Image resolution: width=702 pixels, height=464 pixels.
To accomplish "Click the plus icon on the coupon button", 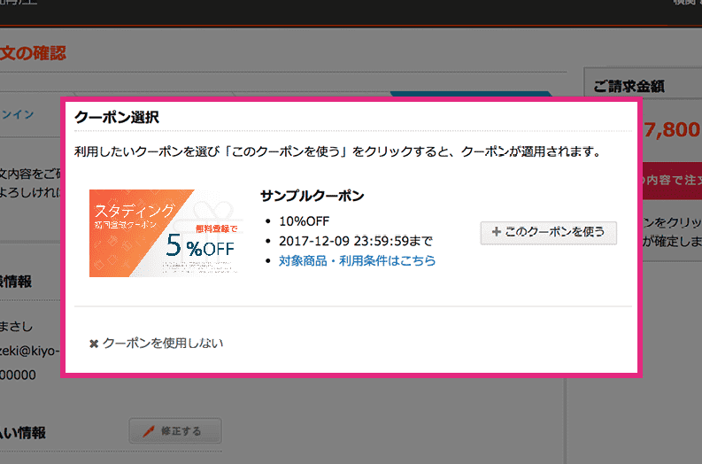I will (x=496, y=232).
